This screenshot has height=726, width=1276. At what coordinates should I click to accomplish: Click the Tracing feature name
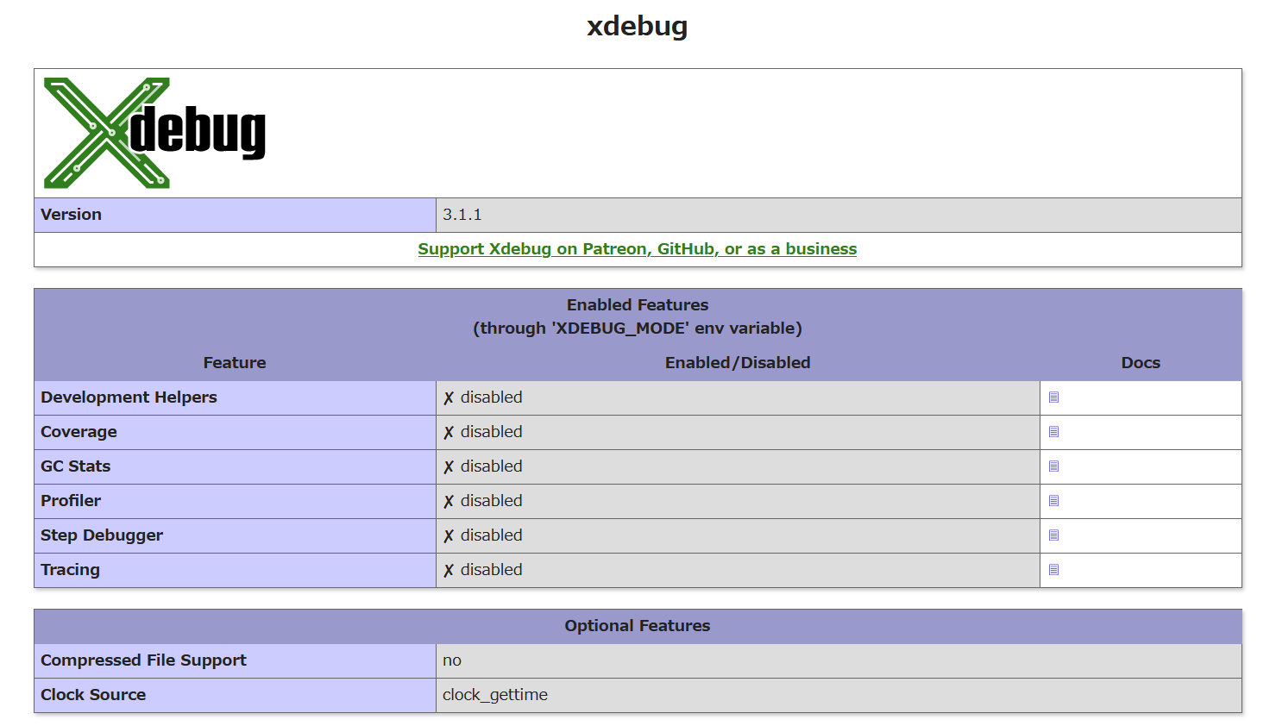70,570
